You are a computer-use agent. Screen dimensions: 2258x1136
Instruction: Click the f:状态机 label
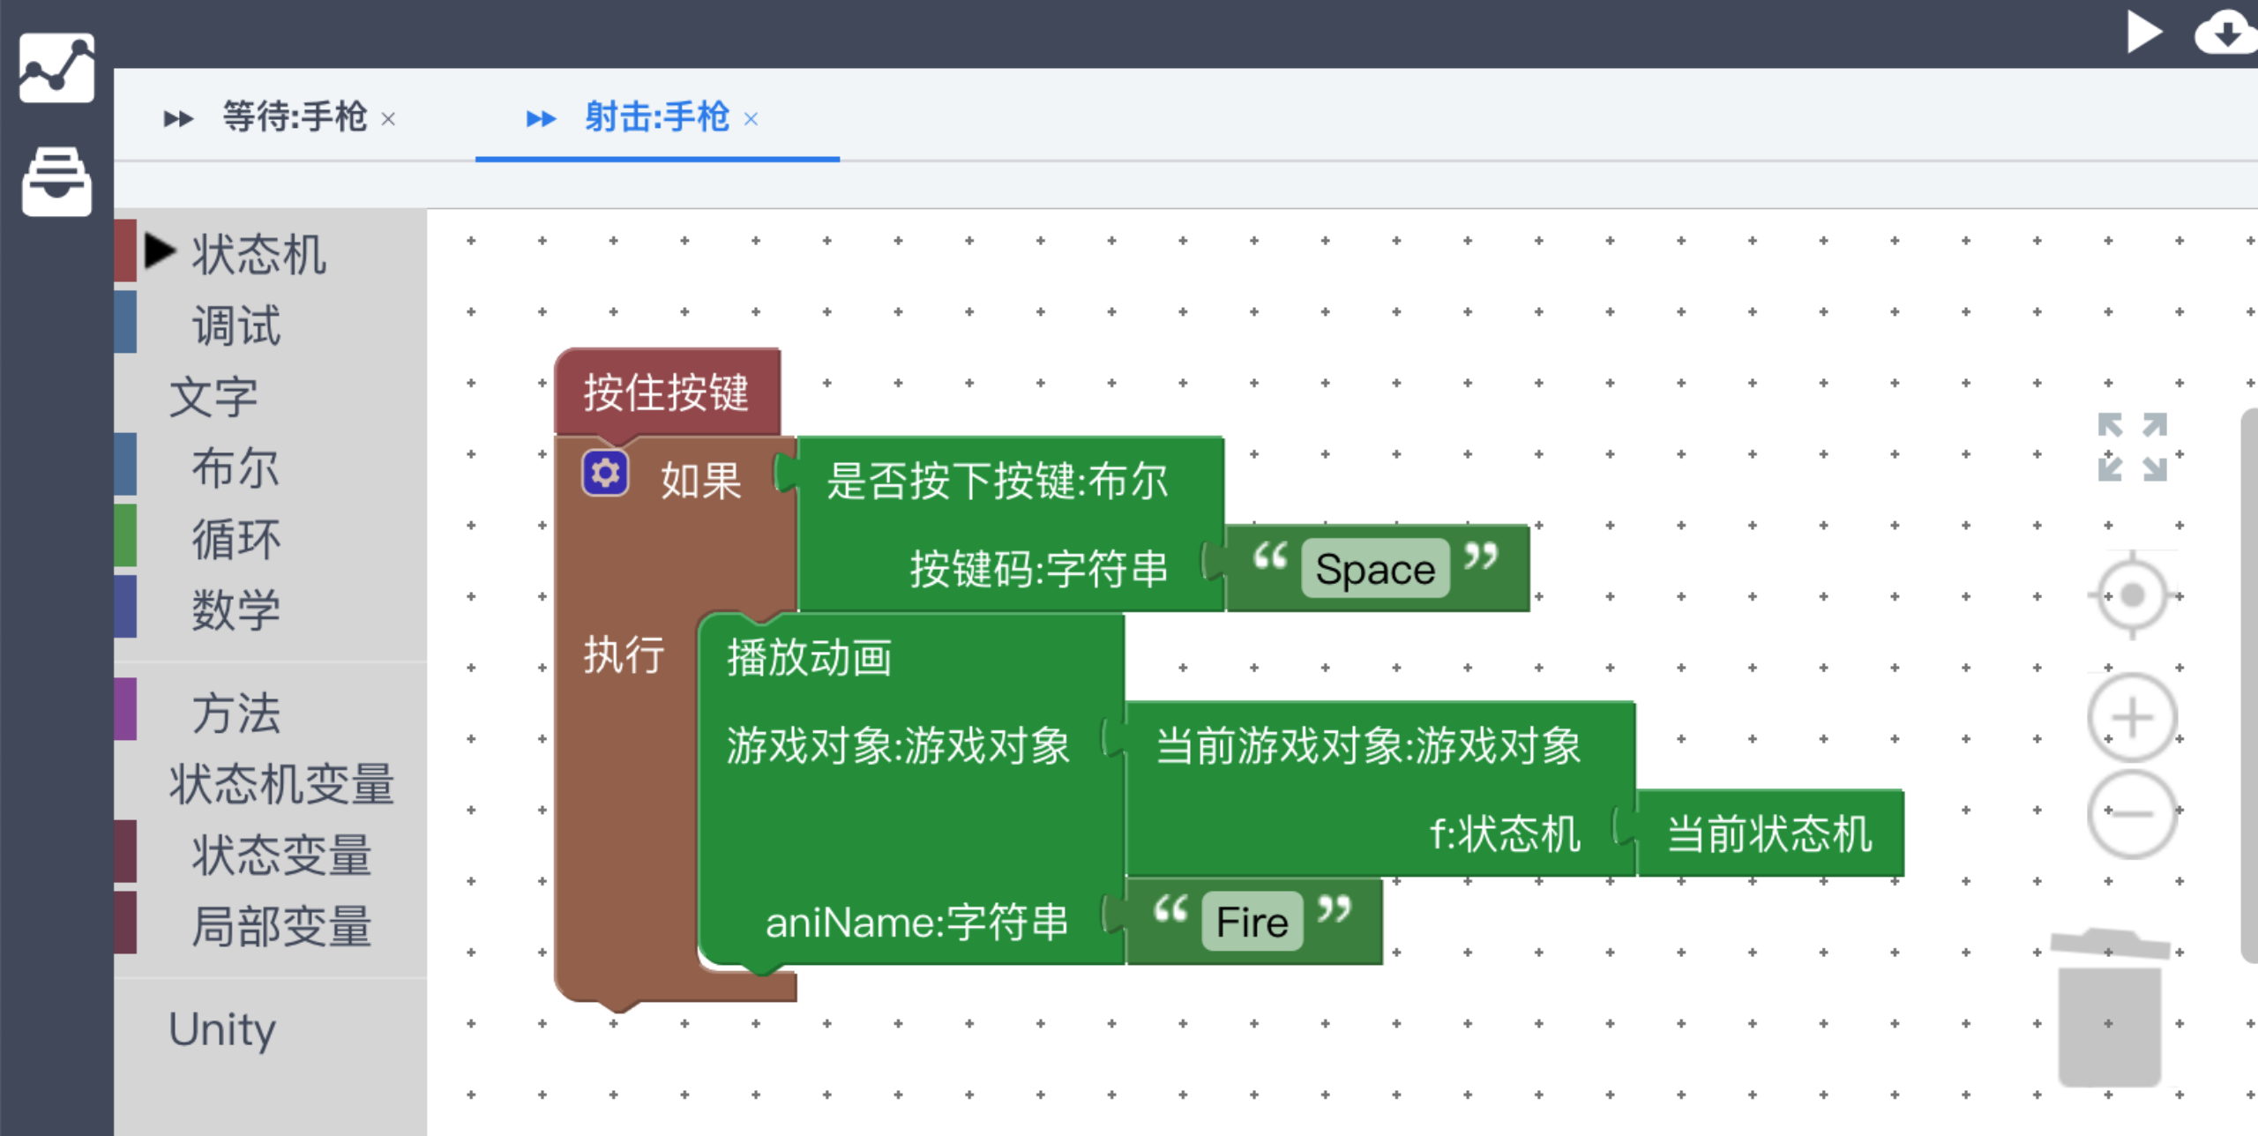[x=1506, y=834]
